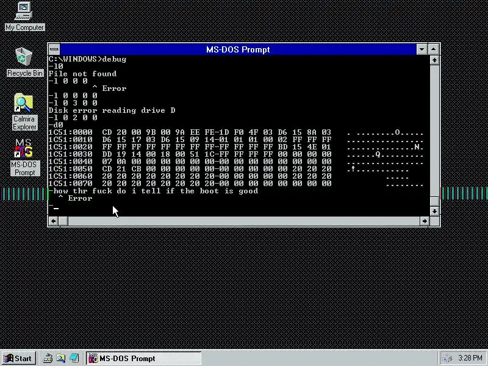Click the blinking cursor at debug prompt
The width and height of the screenshot is (488, 366).
coord(56,208)
